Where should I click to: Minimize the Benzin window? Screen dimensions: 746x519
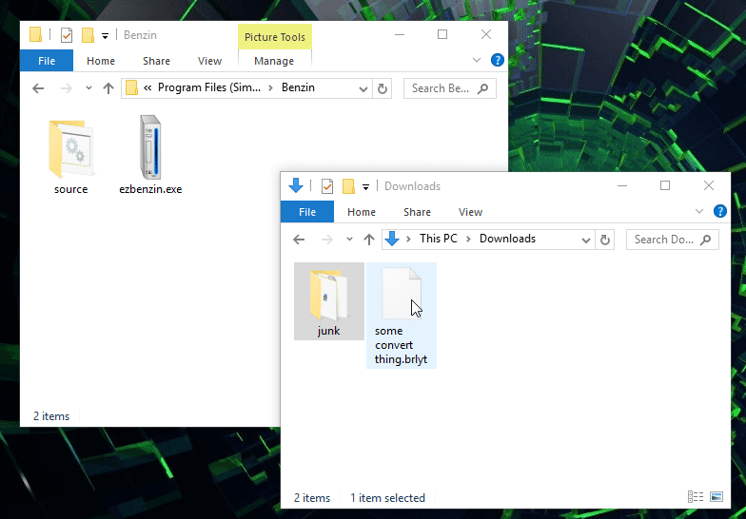(x=400, y=34)
